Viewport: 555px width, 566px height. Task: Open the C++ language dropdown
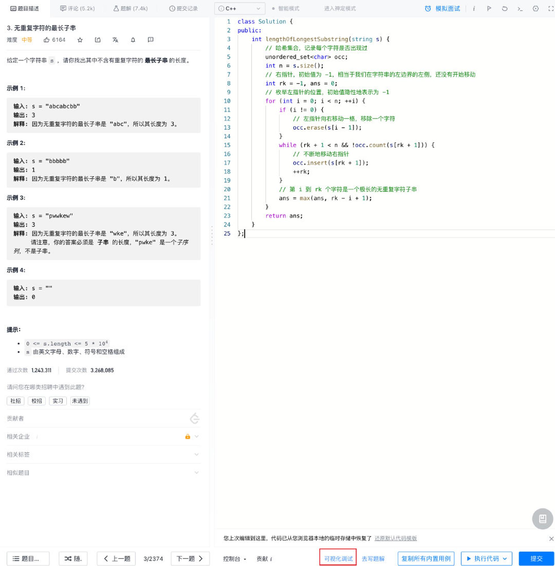tap(240, 8)
